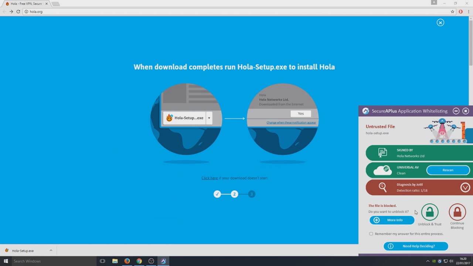Open the Hola-Setup.exe download options arrow
473x266 pixels.
click(x=51, y=250)
